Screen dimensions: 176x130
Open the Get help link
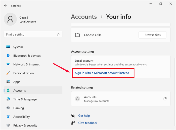click(84, 115)
